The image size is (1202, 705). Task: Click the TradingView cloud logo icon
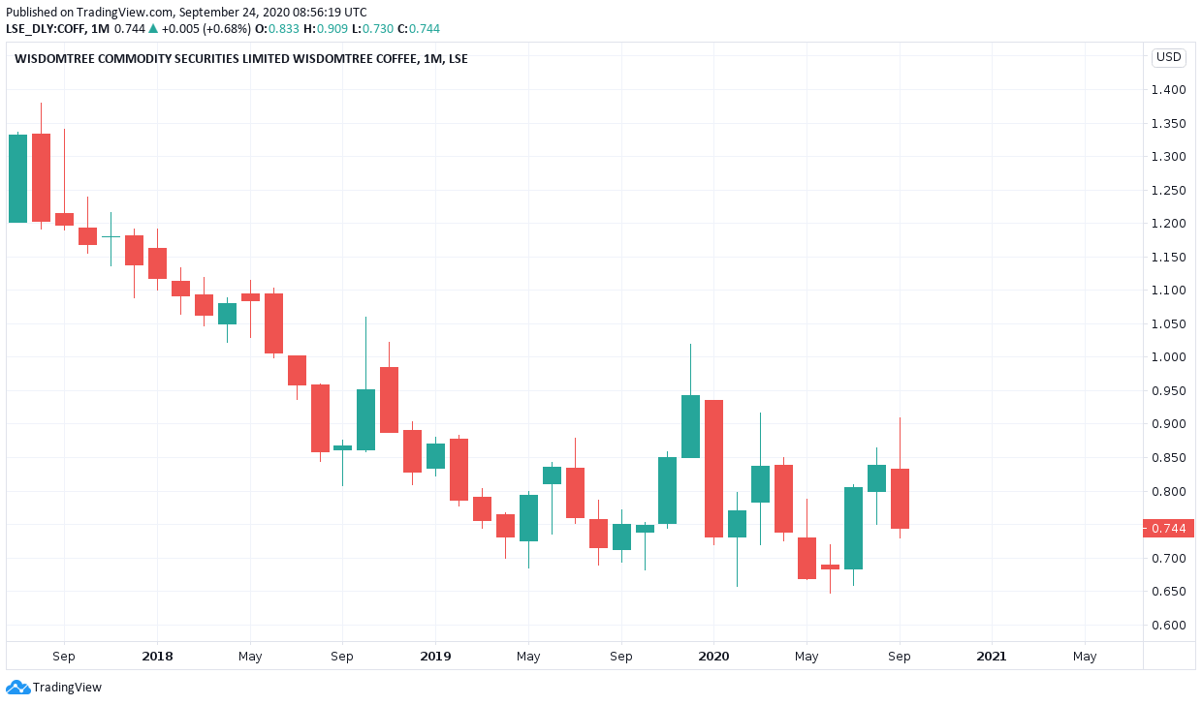17,687
